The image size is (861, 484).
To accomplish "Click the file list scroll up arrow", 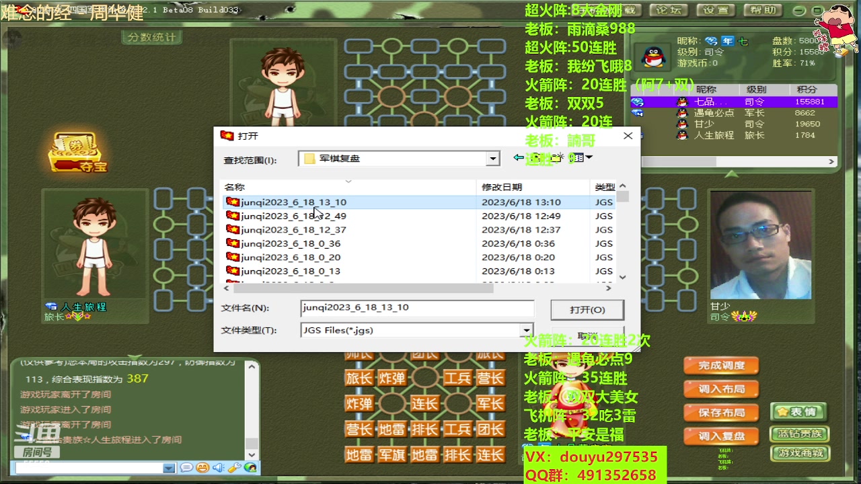I will click(623, 186).
